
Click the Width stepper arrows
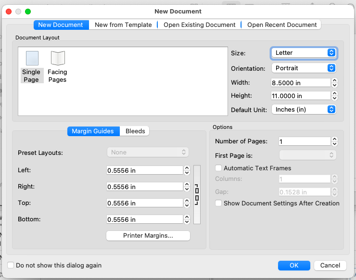pyautogui.click(x=335, y=83)
